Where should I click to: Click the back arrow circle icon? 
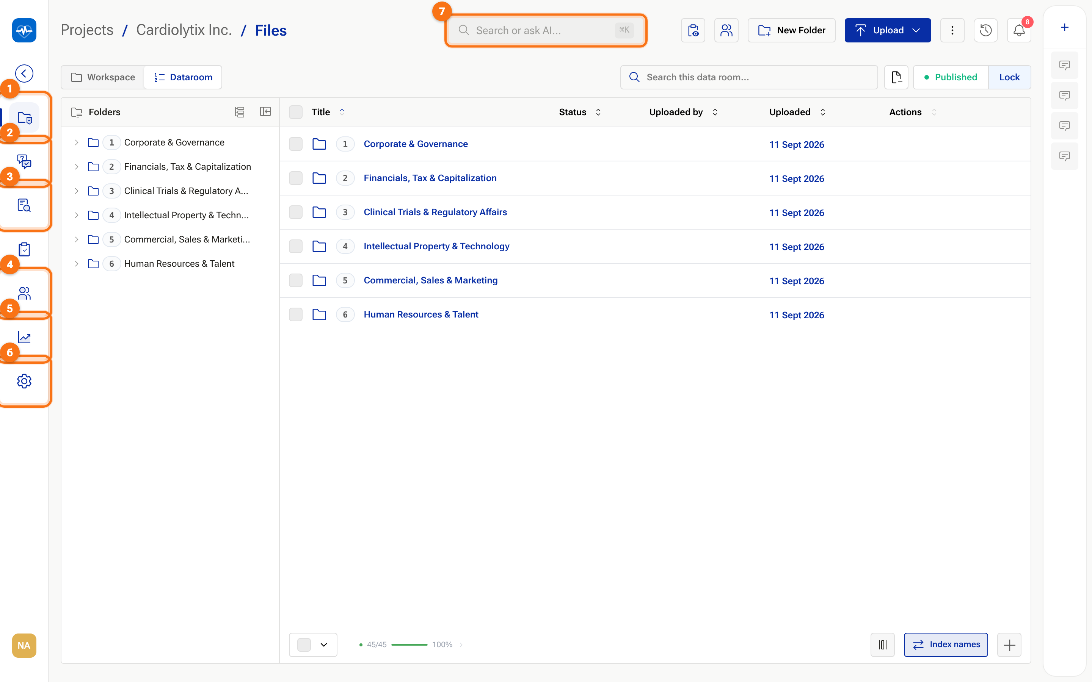[24, 74]
